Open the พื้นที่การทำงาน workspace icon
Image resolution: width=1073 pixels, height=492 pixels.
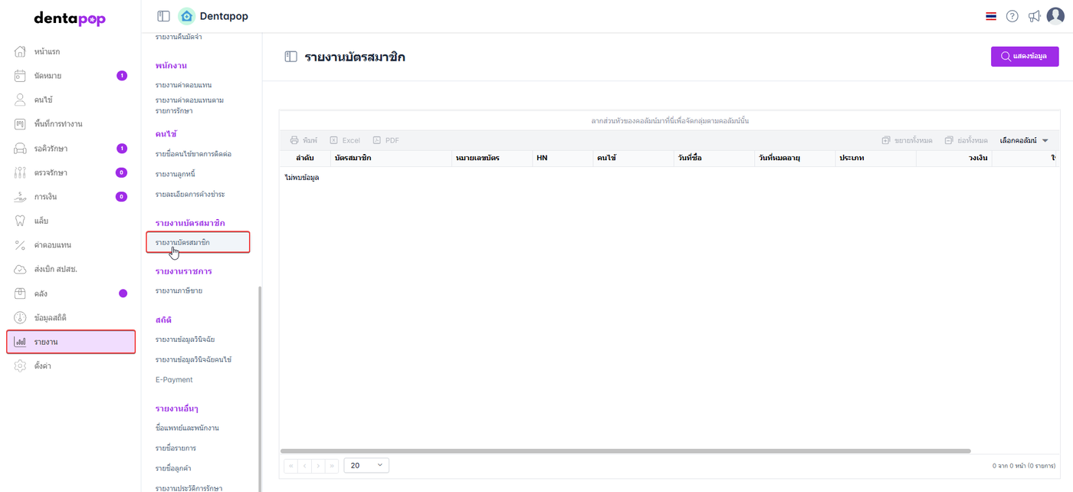coord(21,124)
